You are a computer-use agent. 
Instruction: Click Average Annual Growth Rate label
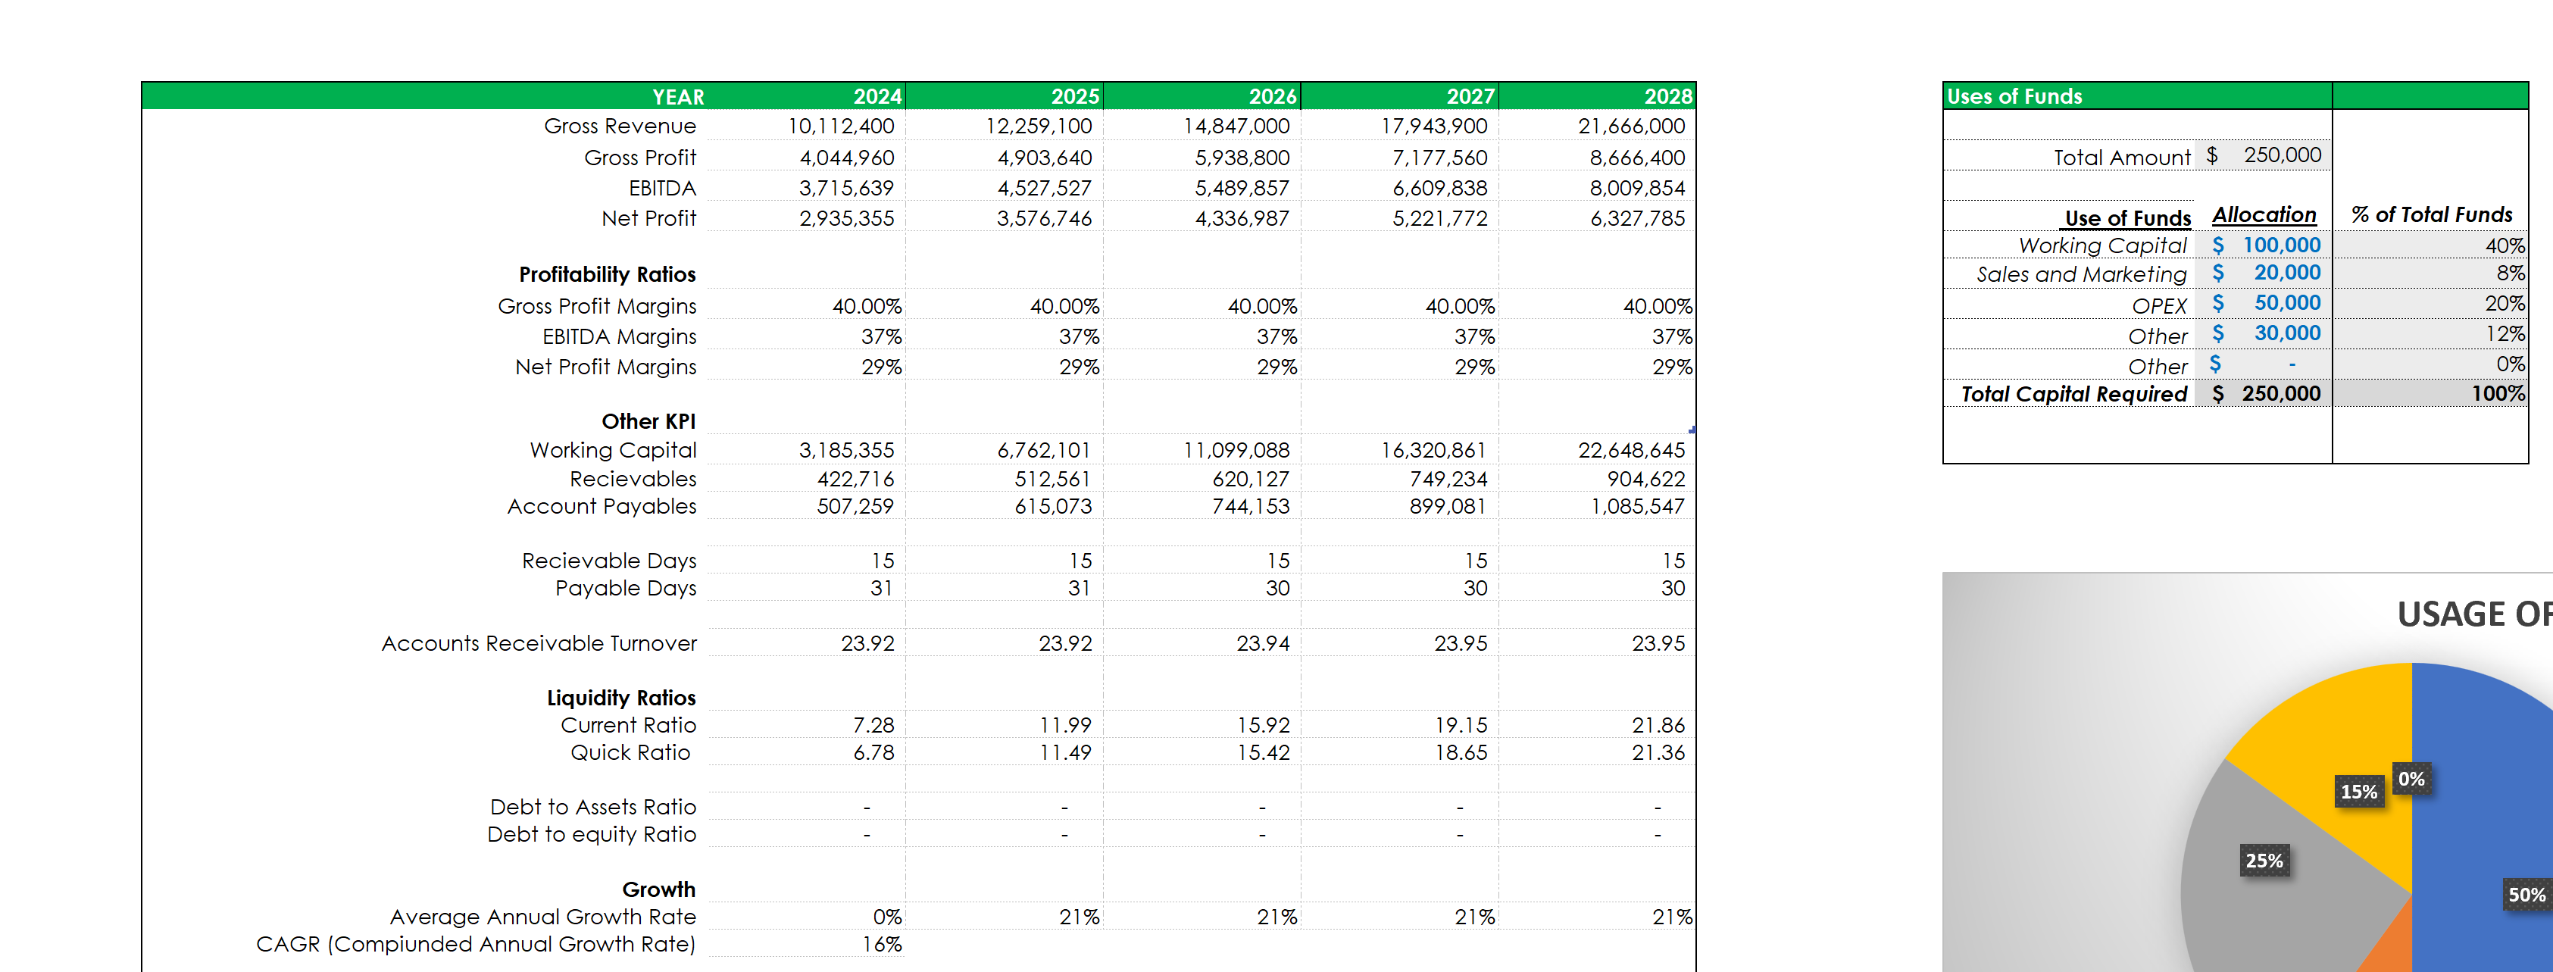(x=543, y=917)
